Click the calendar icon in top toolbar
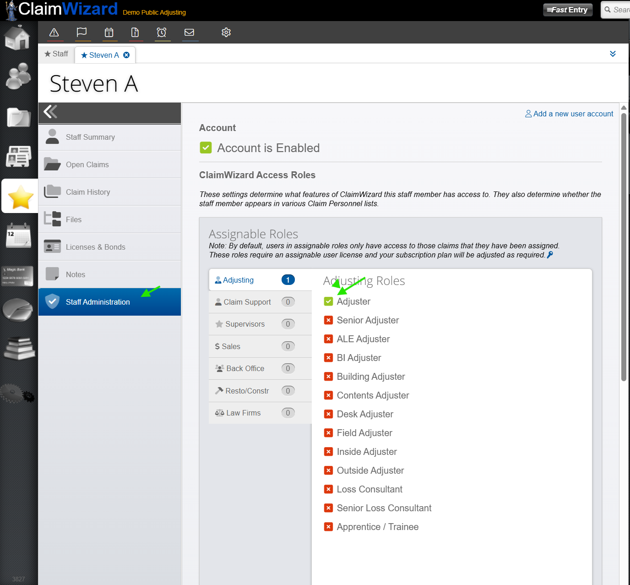Viewport: 630px width, 585px height. [109, 33]
